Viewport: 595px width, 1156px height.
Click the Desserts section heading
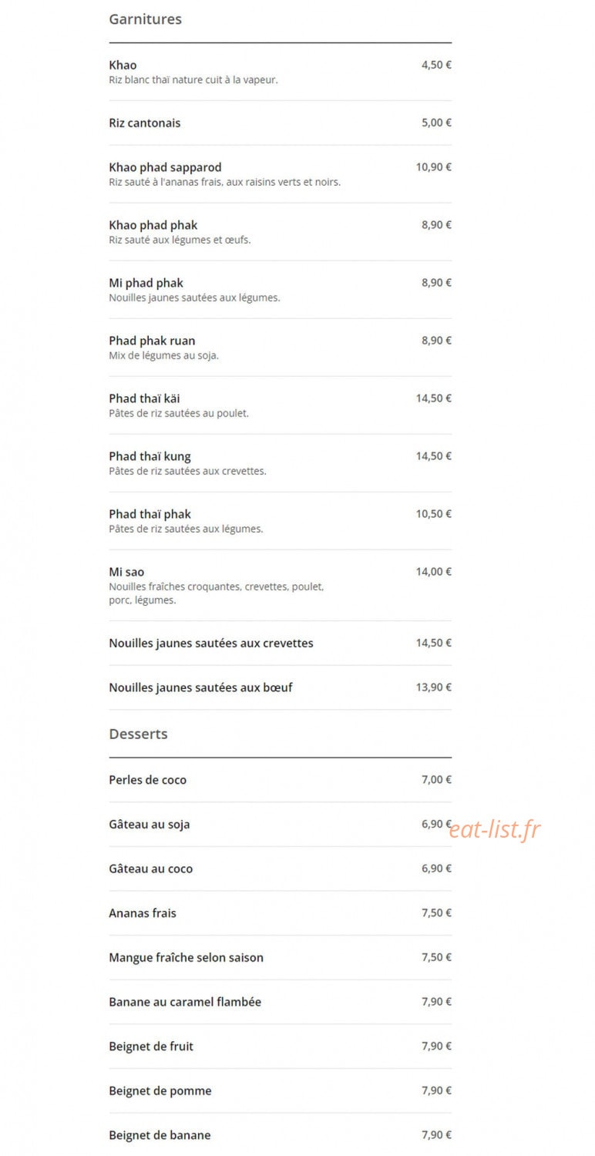138,734
